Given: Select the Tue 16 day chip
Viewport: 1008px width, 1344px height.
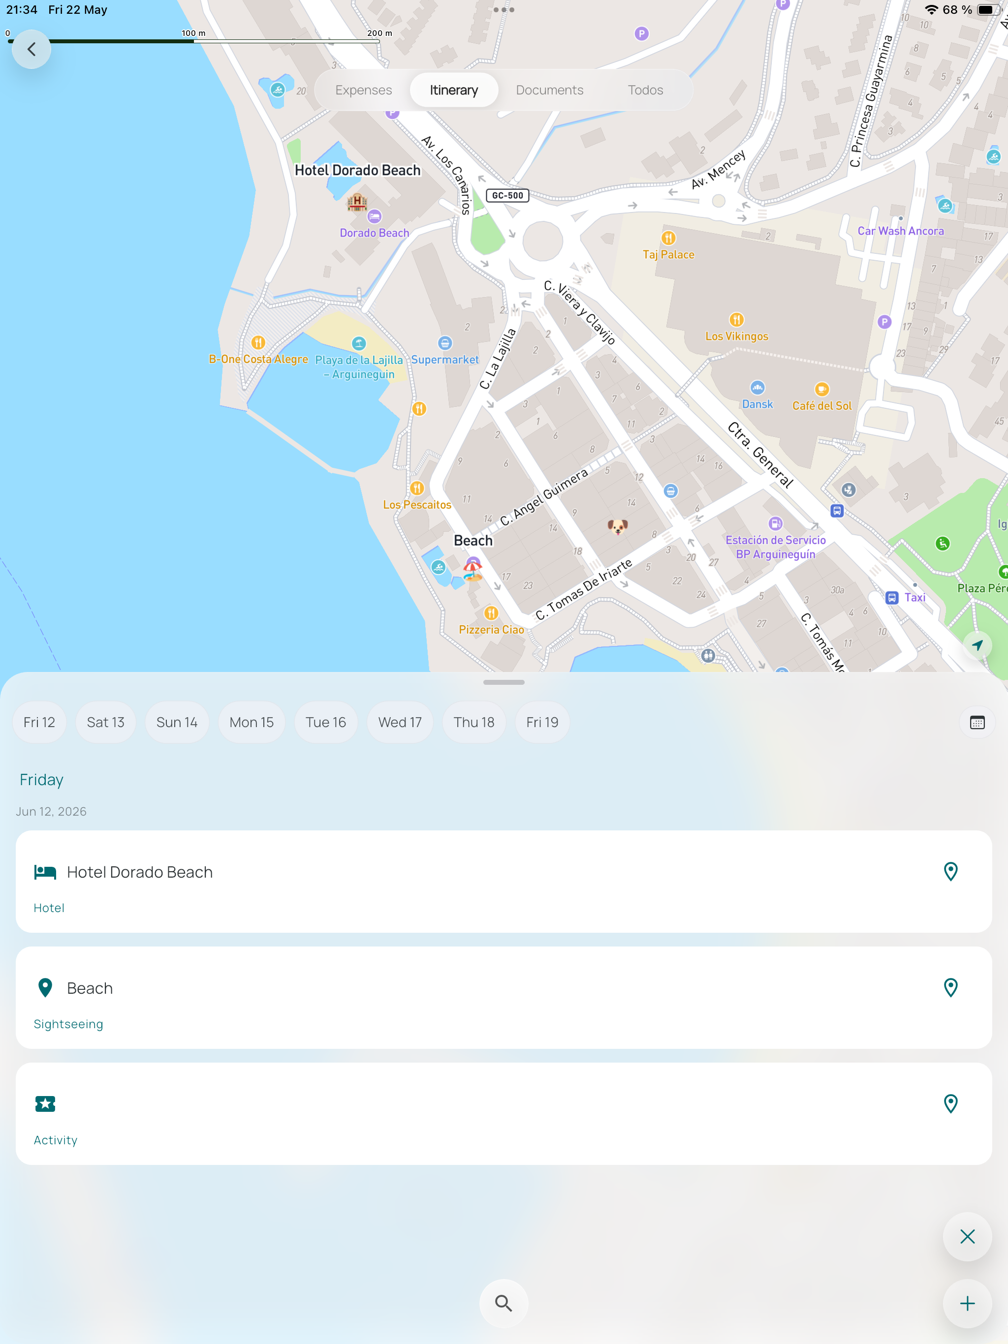Looking at the screenshot, I should (x=326, y=723).
